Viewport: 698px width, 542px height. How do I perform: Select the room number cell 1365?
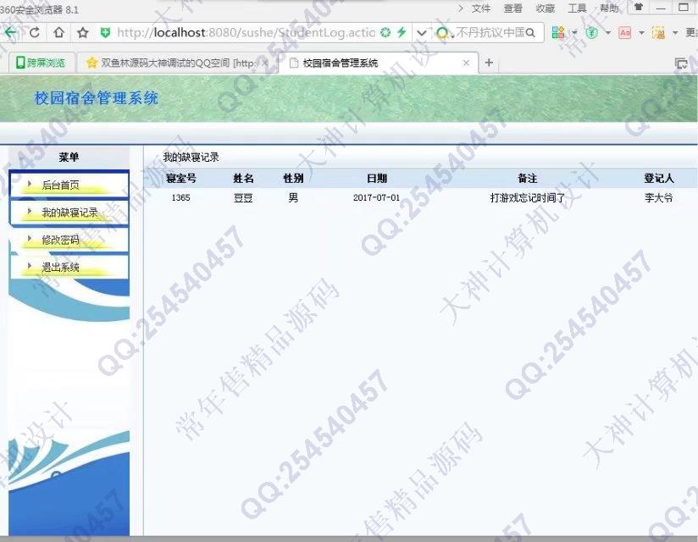180,197
